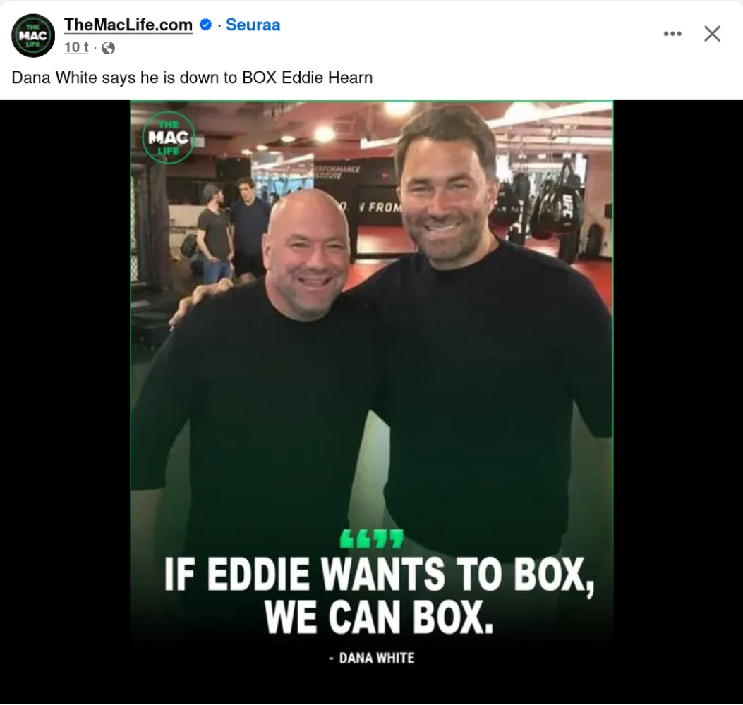743x705 pixels.
Task: Close the post viewer with X
Action: click(x=712, y=34)
